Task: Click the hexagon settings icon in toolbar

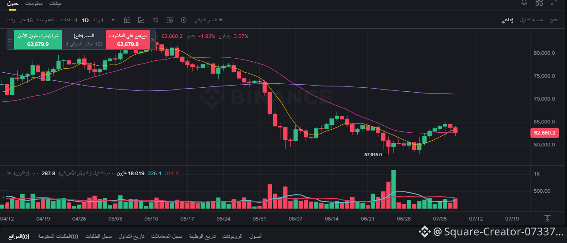Action: (x=184, y=20)
